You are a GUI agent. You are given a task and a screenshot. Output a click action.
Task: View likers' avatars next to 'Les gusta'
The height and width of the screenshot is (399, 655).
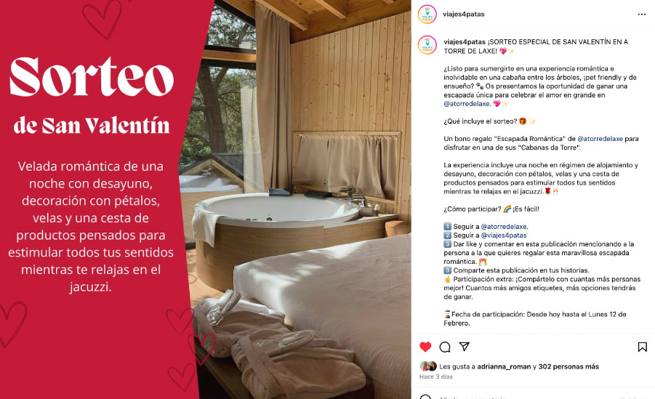[428, 366]
